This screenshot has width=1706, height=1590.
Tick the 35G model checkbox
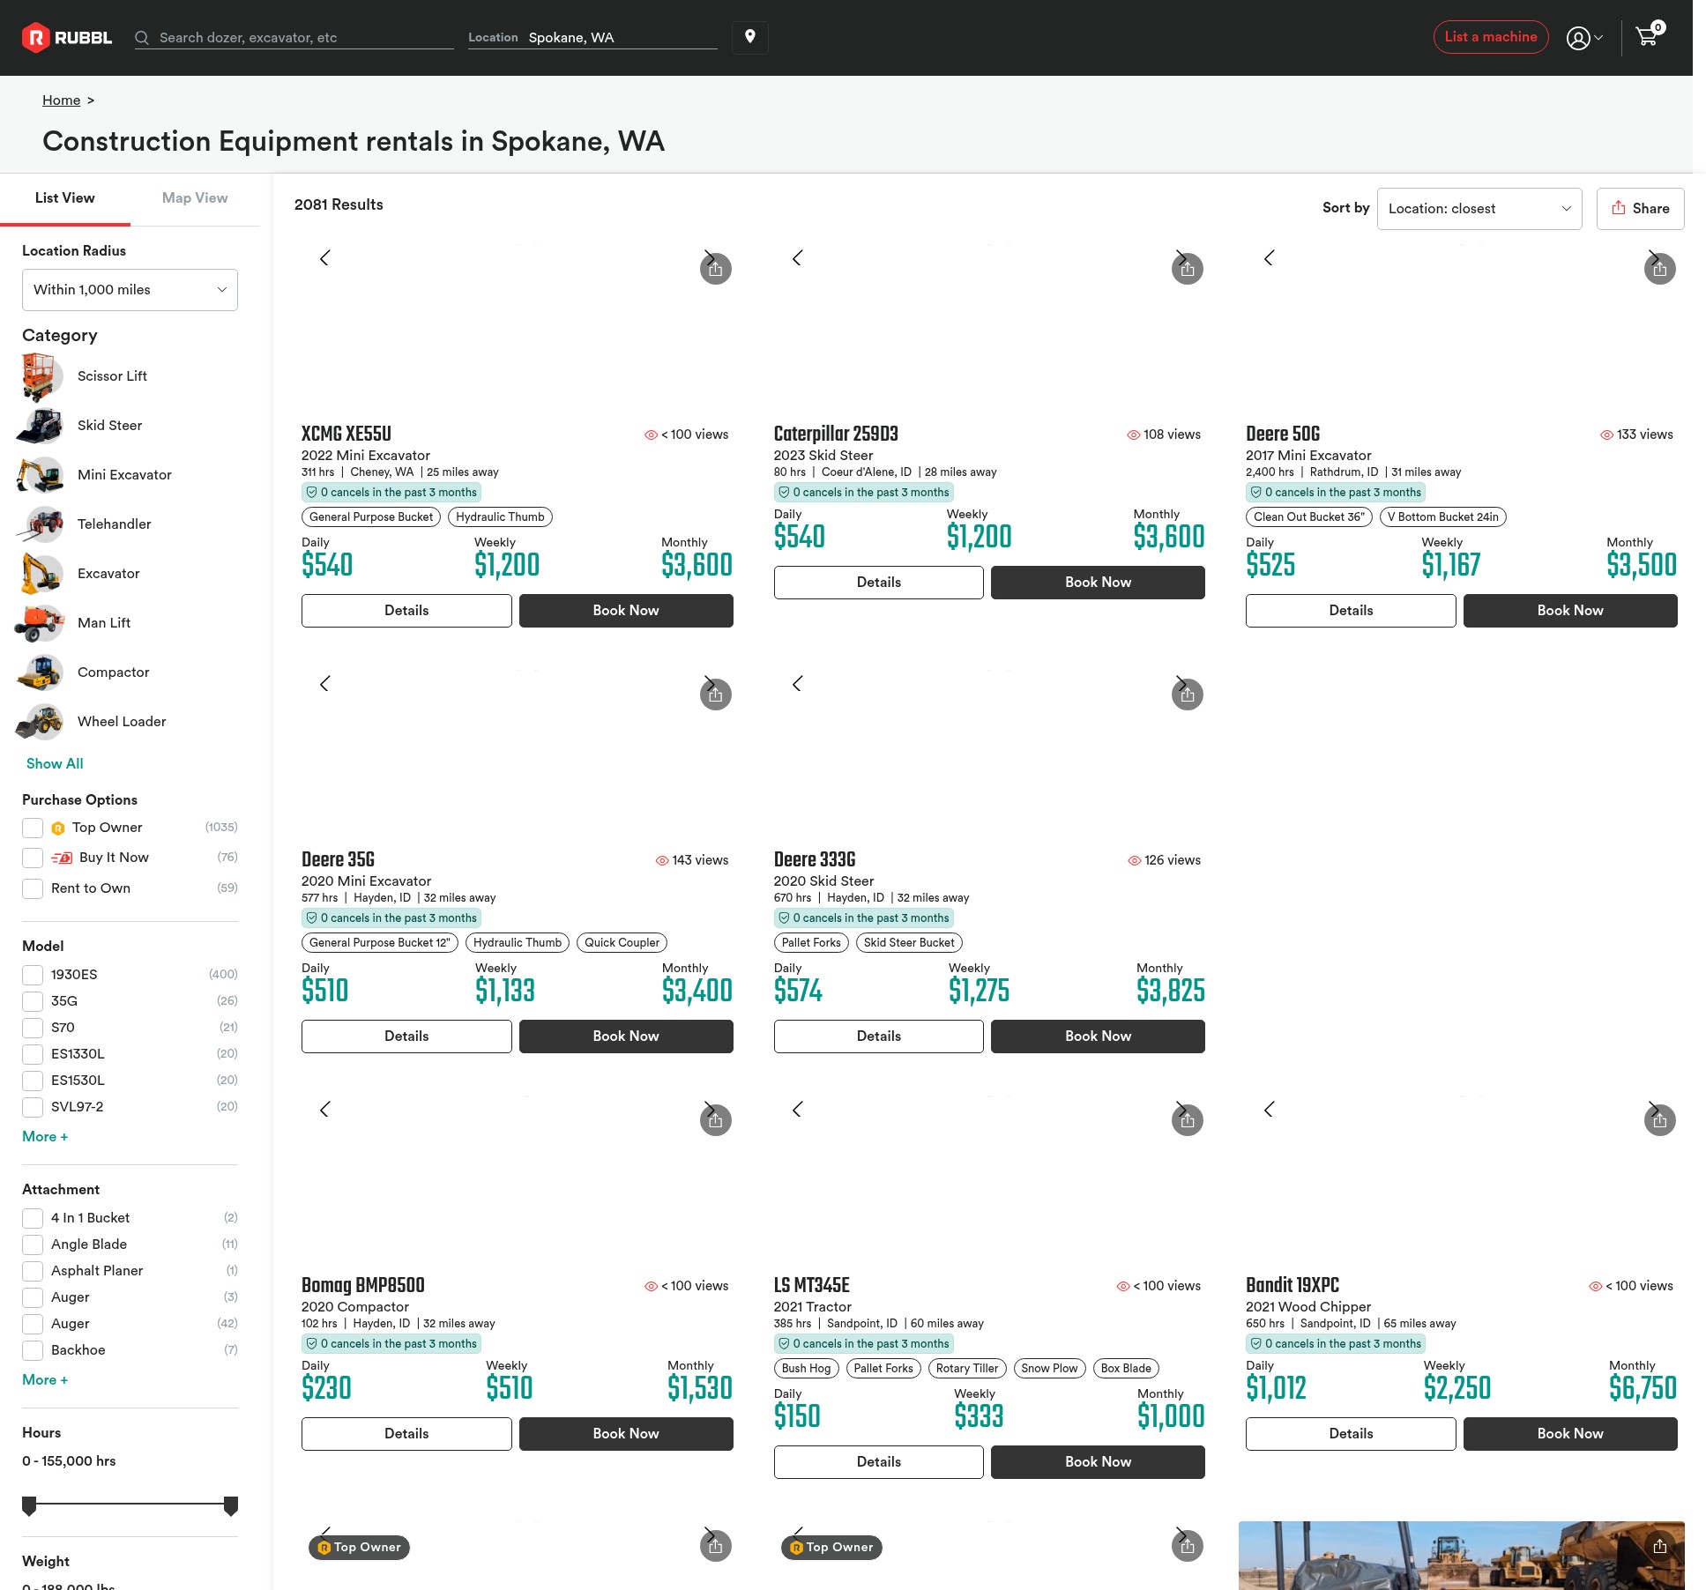pos(33,1001)
